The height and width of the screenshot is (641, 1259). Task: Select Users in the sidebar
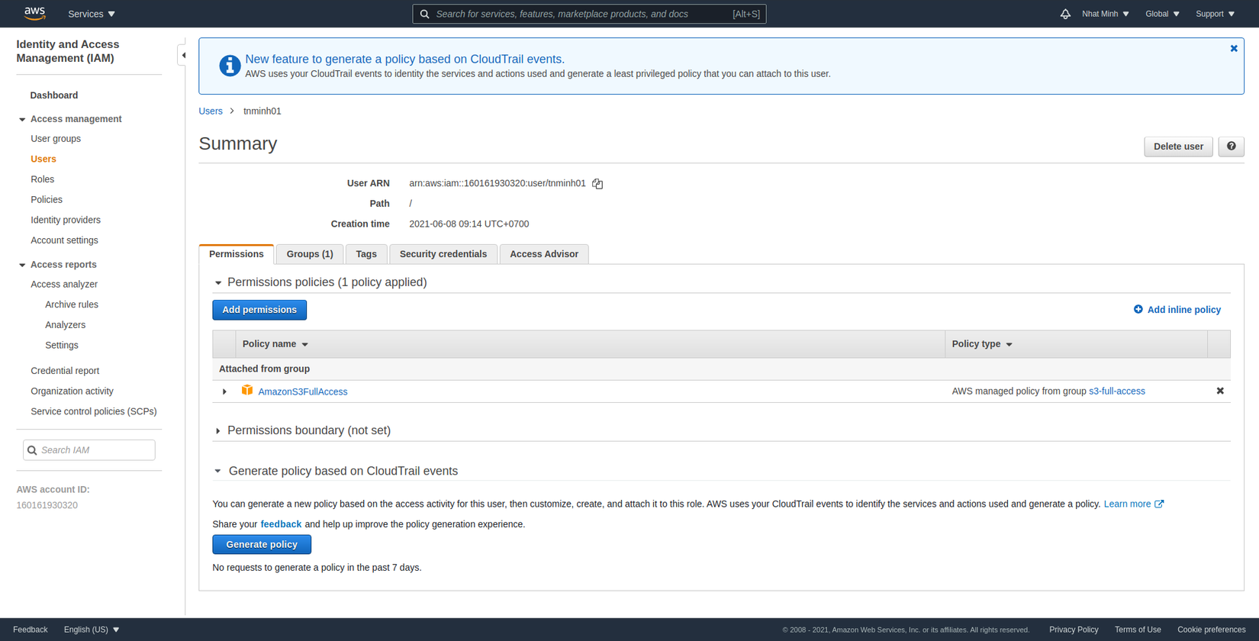43,159
